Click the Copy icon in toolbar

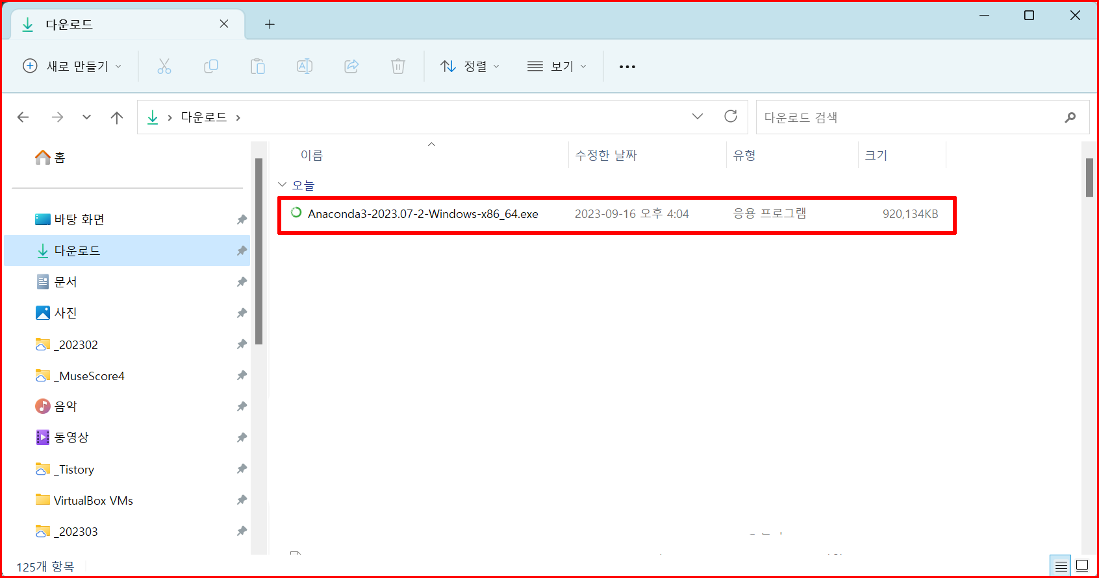point(211,66)
